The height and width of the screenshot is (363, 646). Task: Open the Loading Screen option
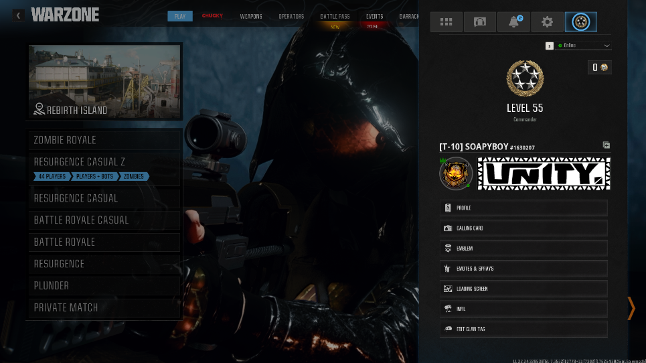523,289
